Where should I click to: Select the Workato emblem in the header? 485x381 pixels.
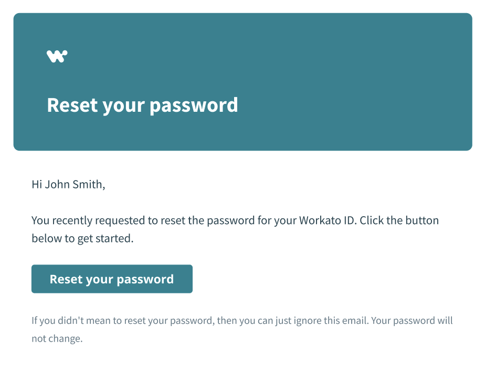pyautogui.click(x=58, y=56)
